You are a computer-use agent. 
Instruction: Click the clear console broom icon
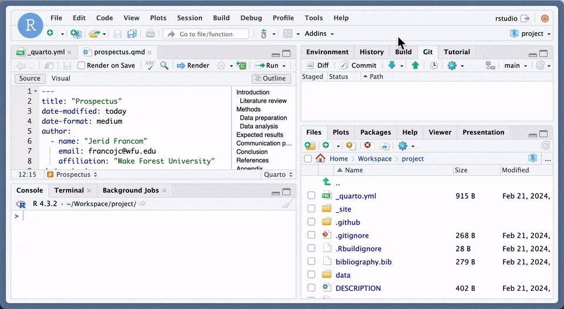click(x=287, y=204)
